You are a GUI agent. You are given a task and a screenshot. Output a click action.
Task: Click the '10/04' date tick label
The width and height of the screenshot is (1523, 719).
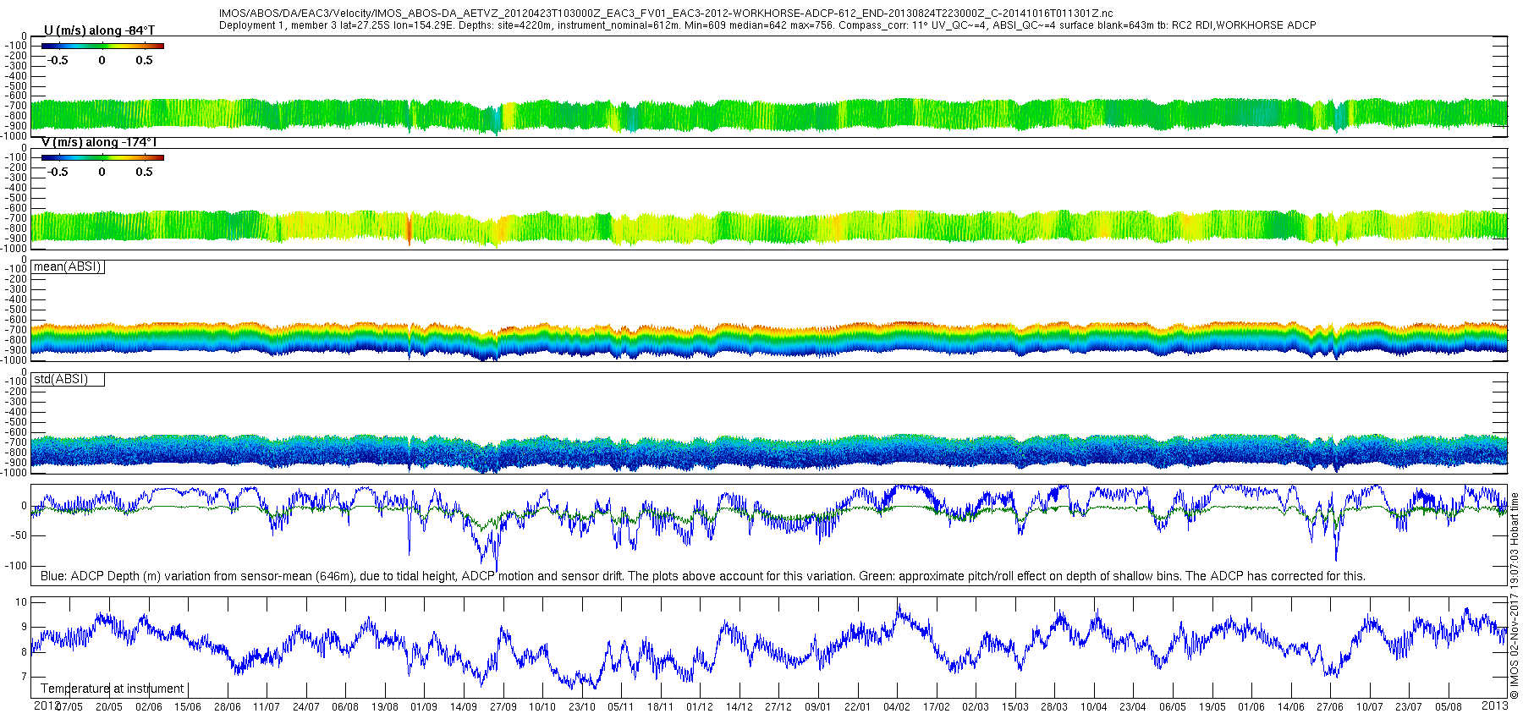point(1094,707)
